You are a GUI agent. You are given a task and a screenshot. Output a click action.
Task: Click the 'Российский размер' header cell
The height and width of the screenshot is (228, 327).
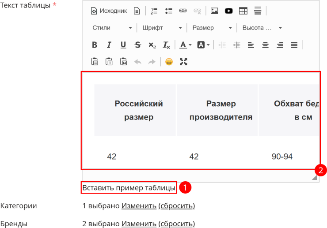point(135,110)
